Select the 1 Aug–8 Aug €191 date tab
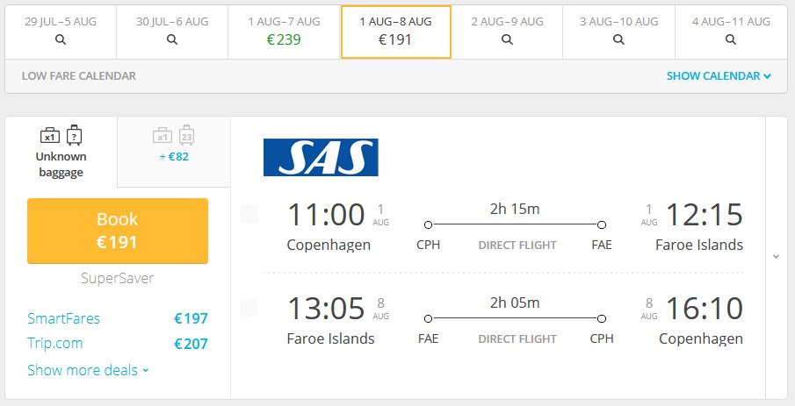 [x=396, y=32]
